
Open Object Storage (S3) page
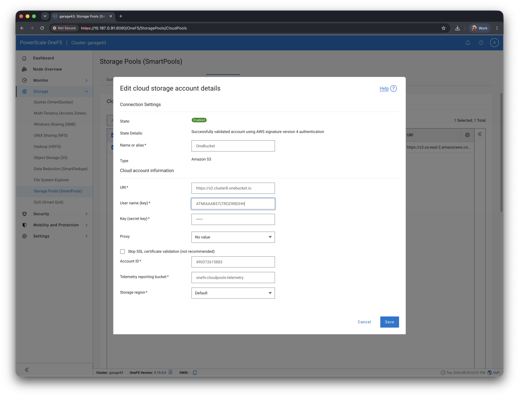click(51, 158)
